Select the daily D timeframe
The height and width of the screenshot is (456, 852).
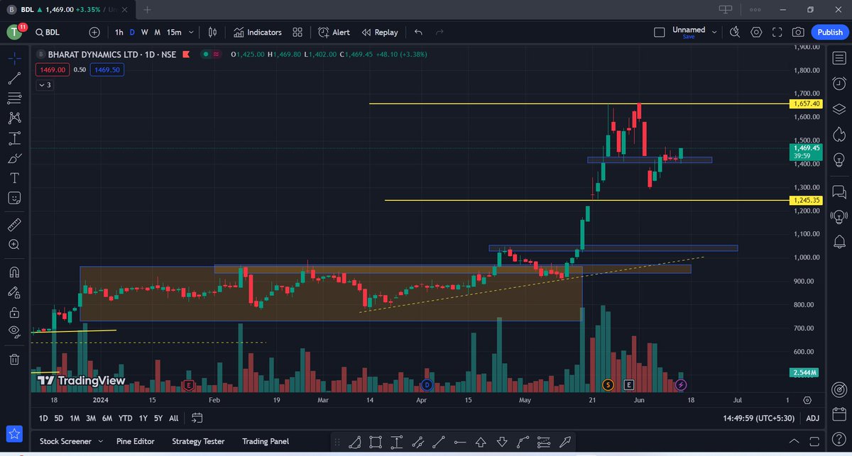click(x=132, y=33)
